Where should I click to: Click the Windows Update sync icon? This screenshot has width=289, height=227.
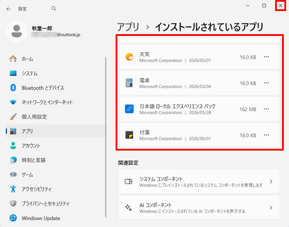point(13,218)
